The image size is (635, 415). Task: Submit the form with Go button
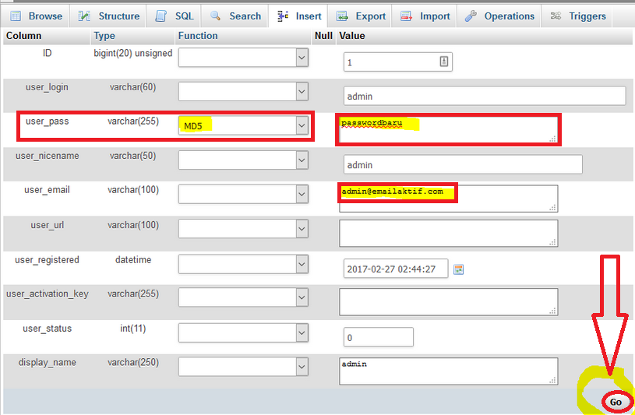[616, 402]
